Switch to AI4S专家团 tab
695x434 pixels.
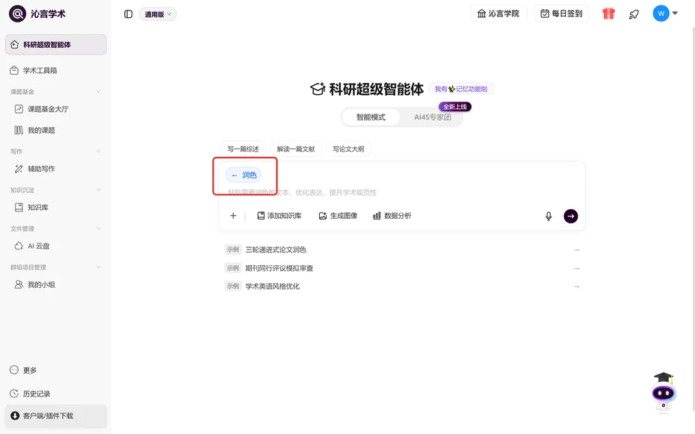(433, 117)
